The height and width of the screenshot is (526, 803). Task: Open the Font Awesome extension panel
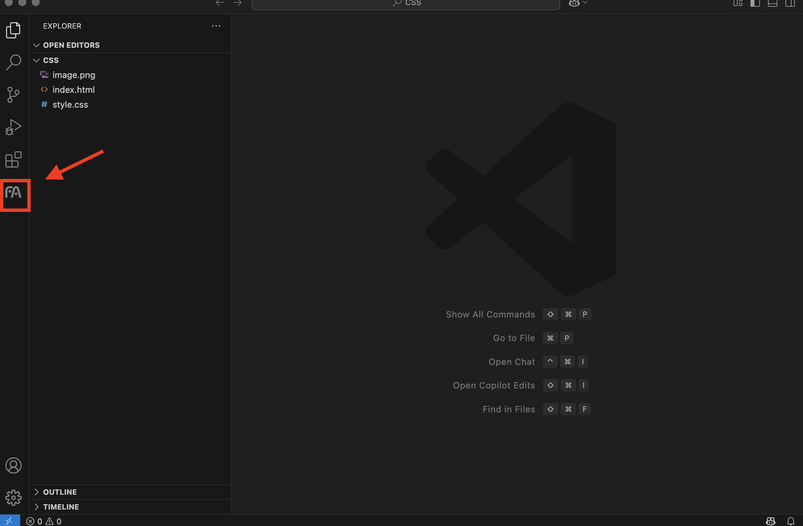coord(13,192)
